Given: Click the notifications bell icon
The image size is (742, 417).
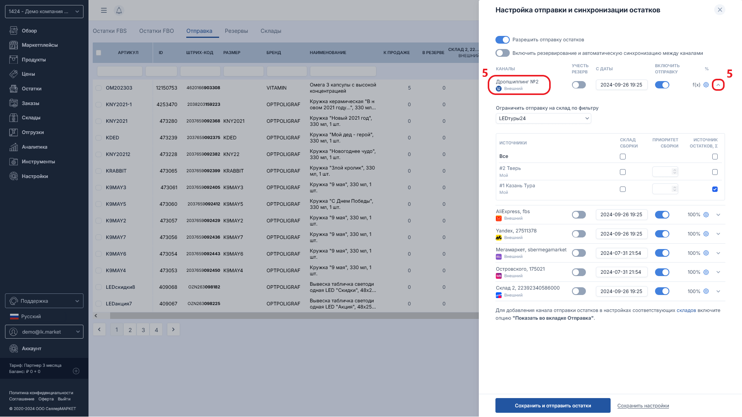Looking at the screenshot, I should 119,10.
